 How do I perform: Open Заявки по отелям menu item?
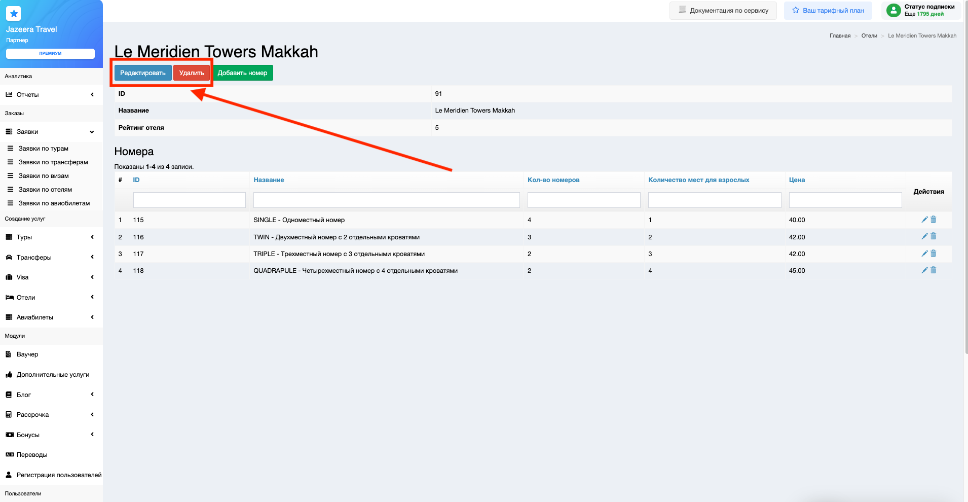(45, 190)
